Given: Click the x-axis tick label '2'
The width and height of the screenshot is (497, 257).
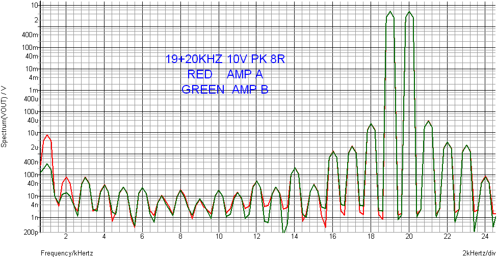Looking at the screenshot, I should click(x=66, y=237).
